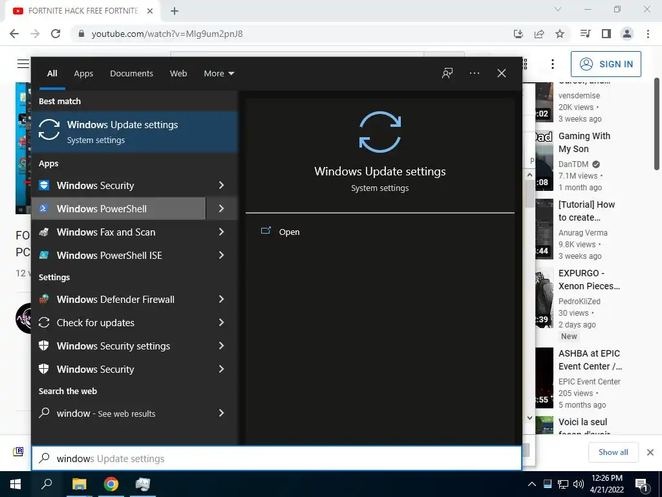This screenshot has height=497, width=662.
Task: Click Windows Start button
Action: point(16,484)
